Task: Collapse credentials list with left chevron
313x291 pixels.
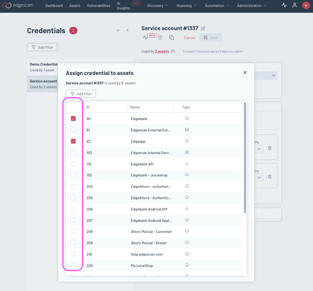Action: [128, 30]
